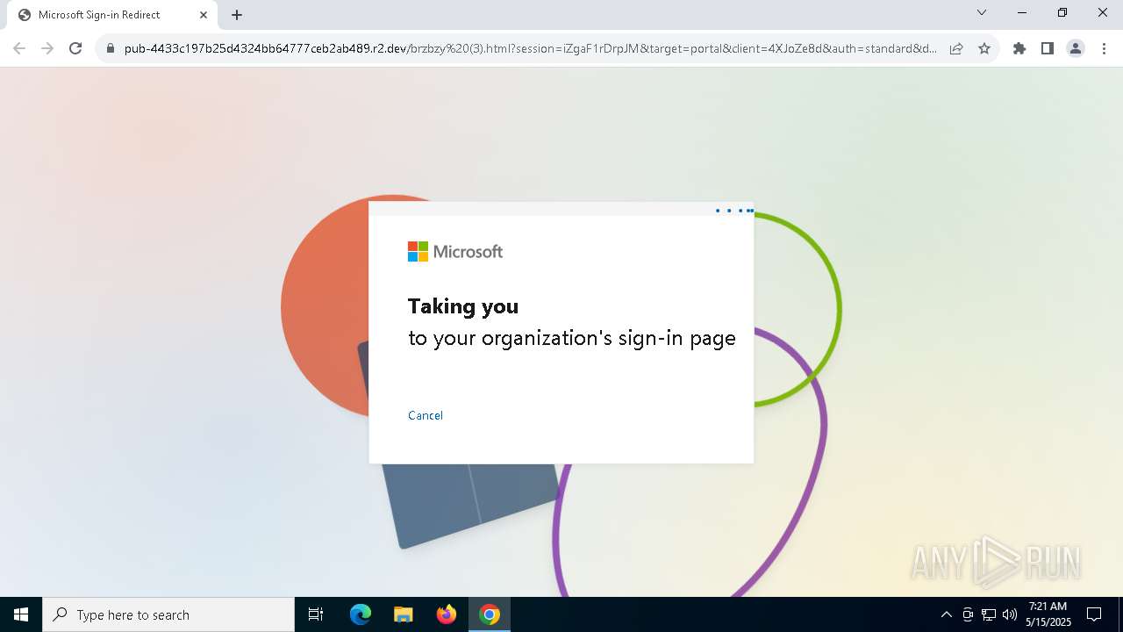Expand the tab search chevron

point(982,13)
